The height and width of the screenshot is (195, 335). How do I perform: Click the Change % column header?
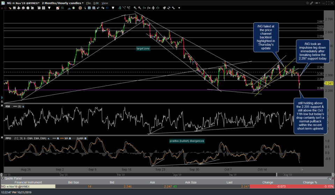[x=310, y=182]
